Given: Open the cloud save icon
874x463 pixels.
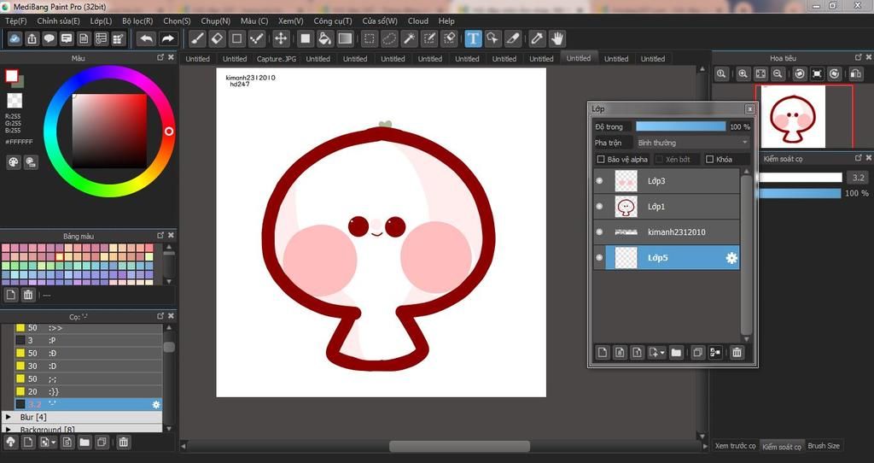Looking at the screenshot, I should 15,38.
